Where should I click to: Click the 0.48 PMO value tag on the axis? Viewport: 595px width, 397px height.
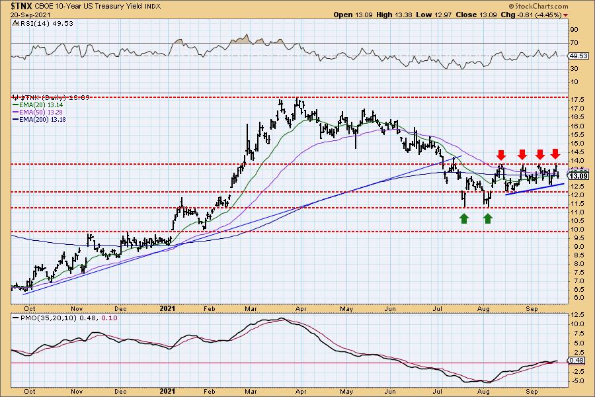577,360
